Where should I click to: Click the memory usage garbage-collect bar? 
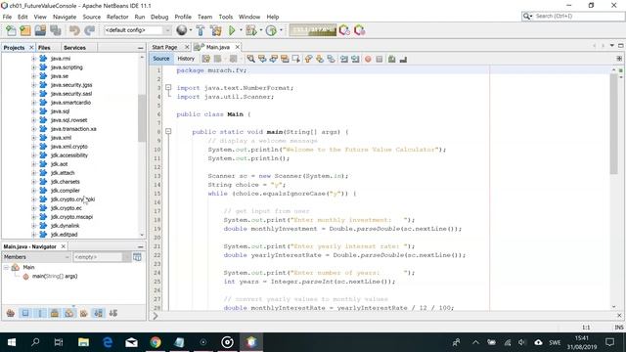coord(313,30)
